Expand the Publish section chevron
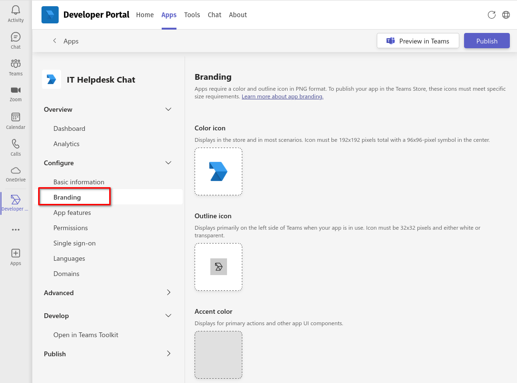The width and height of the screenshot is (517, 383). [x=168, y=353]
